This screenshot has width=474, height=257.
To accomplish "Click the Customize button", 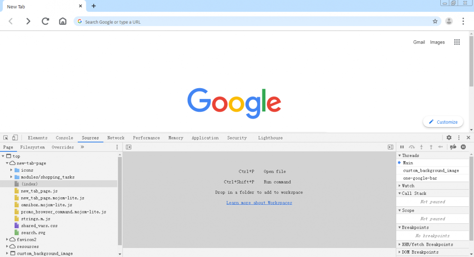I will click(x=443, y=122).
